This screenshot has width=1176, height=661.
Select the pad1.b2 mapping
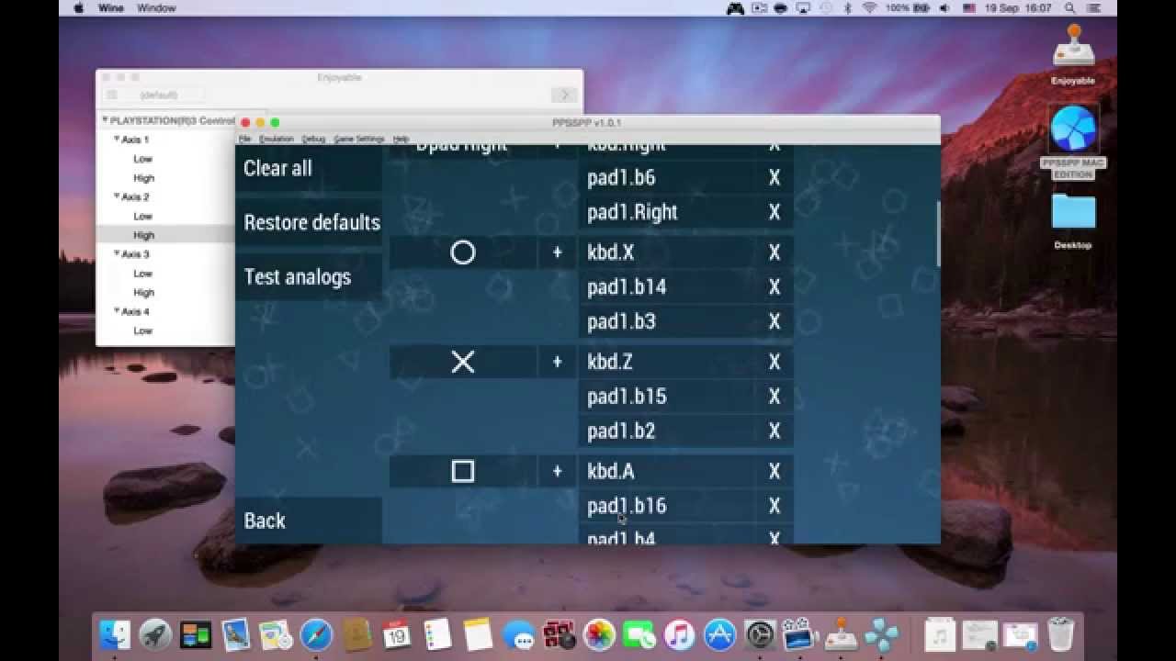click(668, 431)
